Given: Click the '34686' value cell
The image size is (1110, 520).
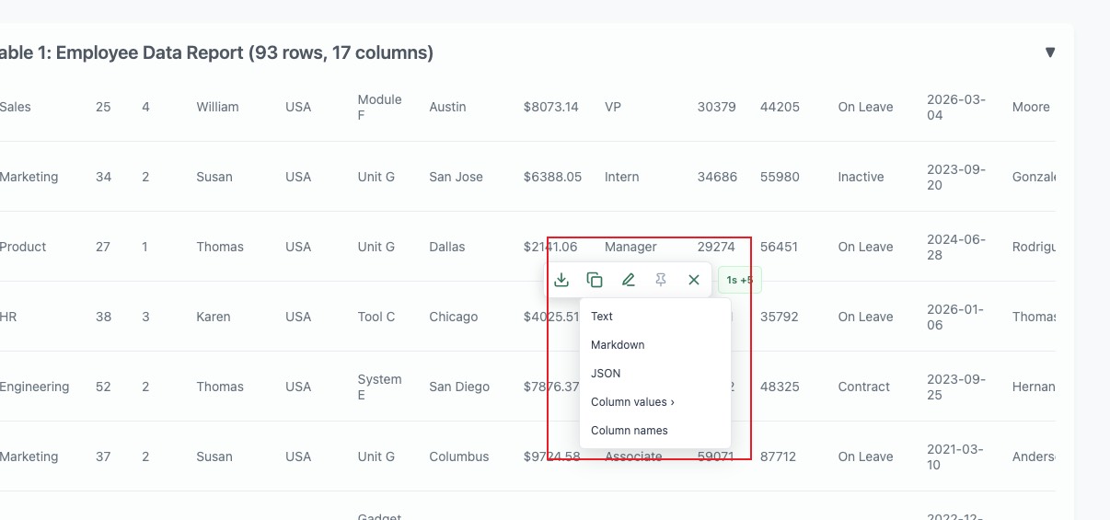Looking at the screenshot, I should coord(717,177).
